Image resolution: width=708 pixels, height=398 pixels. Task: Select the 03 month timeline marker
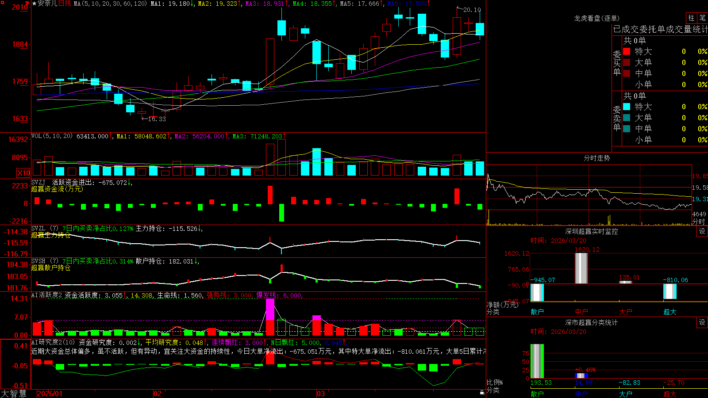(321, 394)
